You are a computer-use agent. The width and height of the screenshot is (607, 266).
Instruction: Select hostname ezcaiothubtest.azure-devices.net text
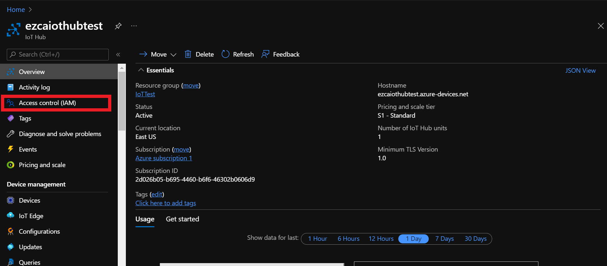[423, 94]
